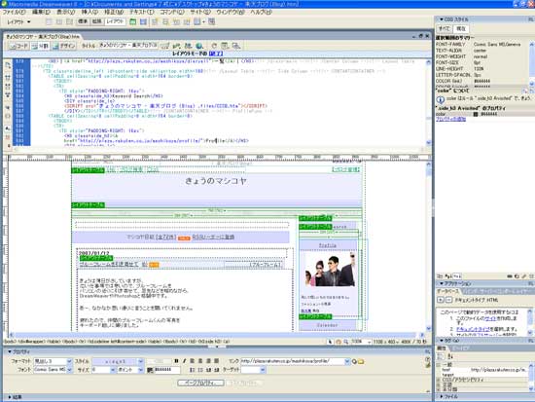Open the サイト (Site) menu

(200, 12)
